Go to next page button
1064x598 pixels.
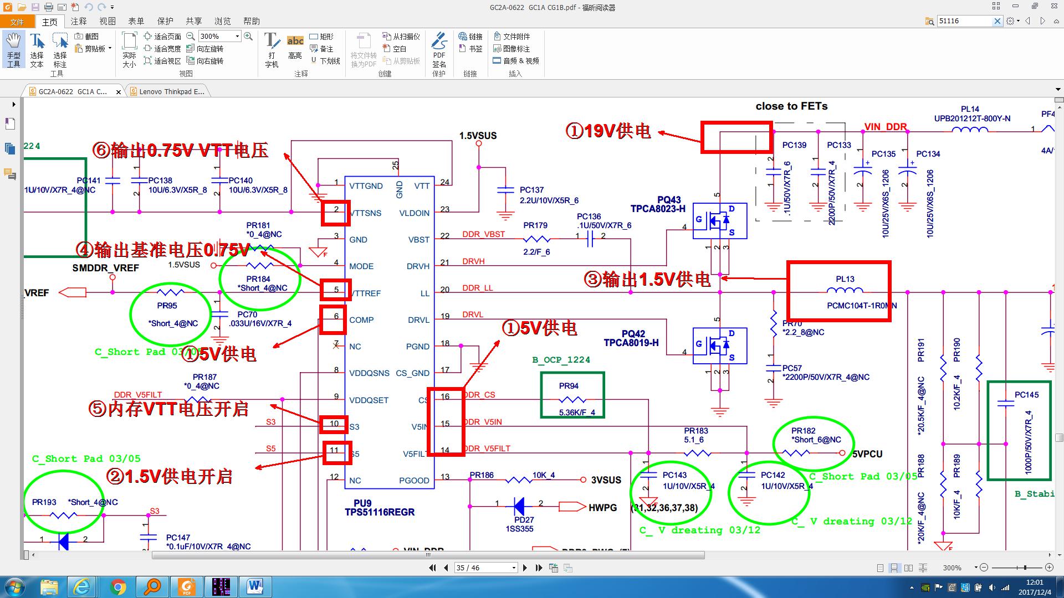525,568
